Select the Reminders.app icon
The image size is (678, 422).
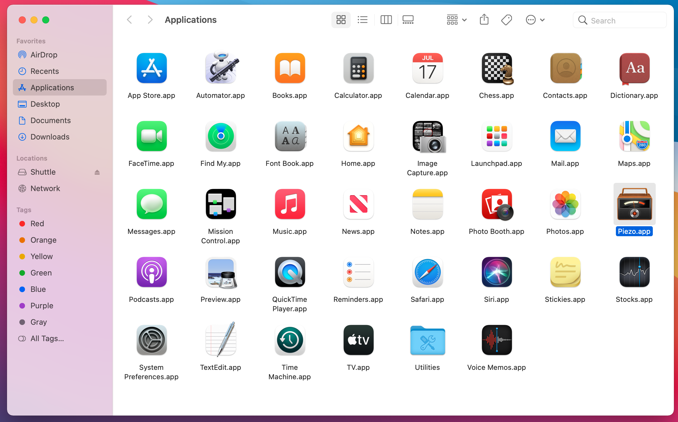pyautogui.click(x=358, y=272)
